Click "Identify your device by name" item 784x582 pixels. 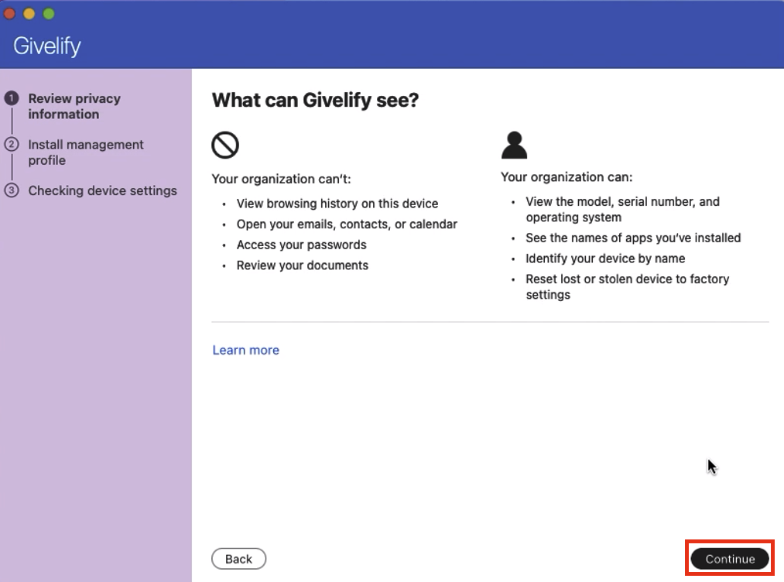click(x=605, y=258)
